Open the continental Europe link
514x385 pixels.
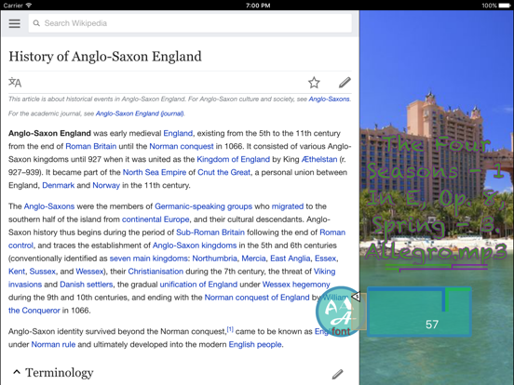tap(156, 219)
